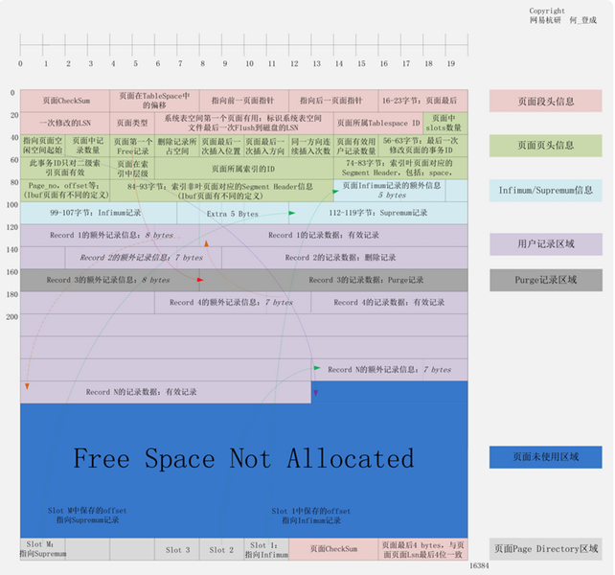Select the 页面中slots数量 cell
The image size is (615, 575).
[x=445, y=124]
